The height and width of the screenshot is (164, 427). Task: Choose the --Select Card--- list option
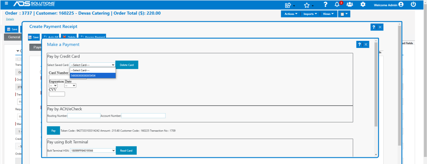pyautogui.click(x=93, y=70)
